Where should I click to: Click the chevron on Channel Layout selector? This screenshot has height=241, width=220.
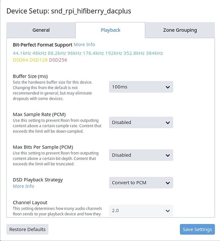168,211
